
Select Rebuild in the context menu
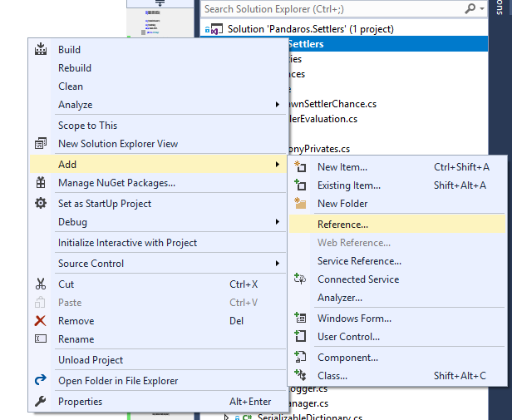[75, 68]
